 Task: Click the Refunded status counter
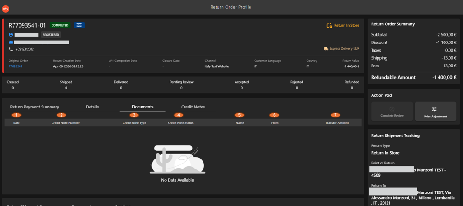point(352,84)
